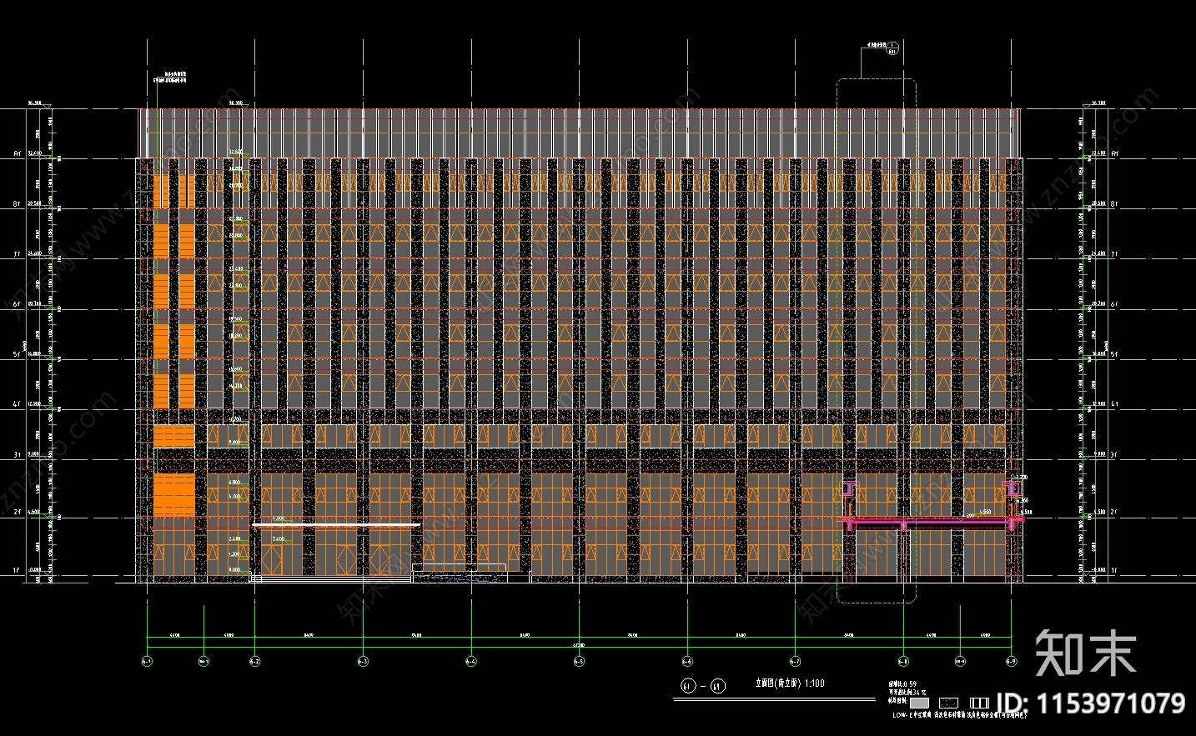
Task: Click grid axis bubble G-8
Action: coord(903,662)
